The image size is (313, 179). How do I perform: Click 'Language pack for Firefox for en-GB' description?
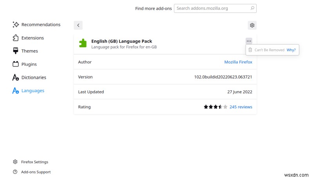tap(124, 47)
